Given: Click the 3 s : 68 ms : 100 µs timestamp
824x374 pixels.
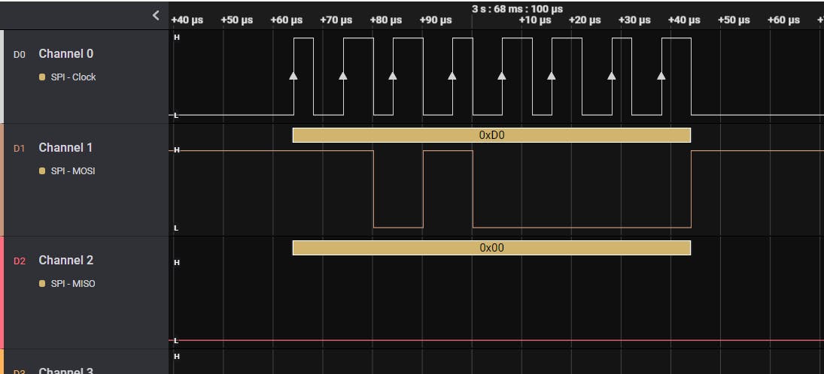Looking at the screenshot, I should pyautogui.click(x=512, y=9).
